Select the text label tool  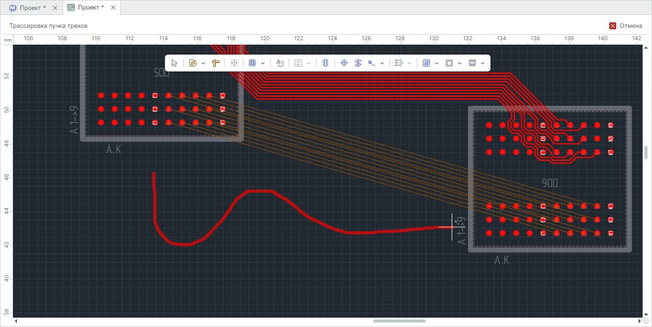280,63
